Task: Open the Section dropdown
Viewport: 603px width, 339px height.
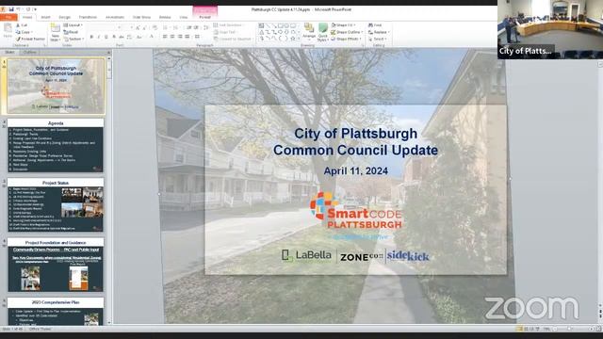Action: tap(73, 39)
